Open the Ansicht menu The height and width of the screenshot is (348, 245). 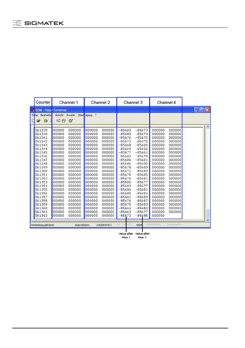click(x=59, y=115)
